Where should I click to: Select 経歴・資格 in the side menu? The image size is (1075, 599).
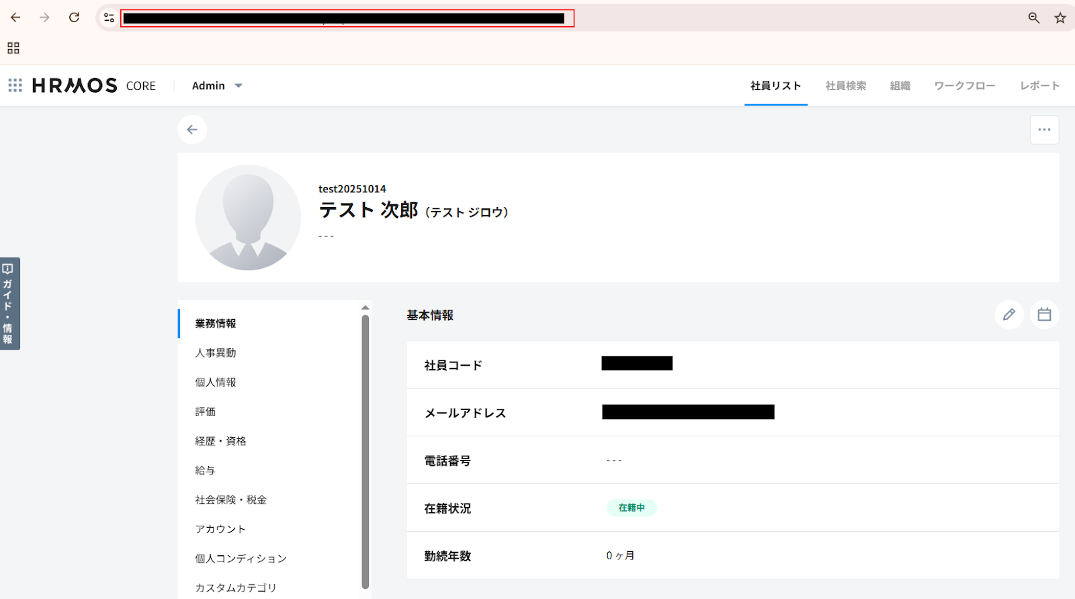click(221, 441)
